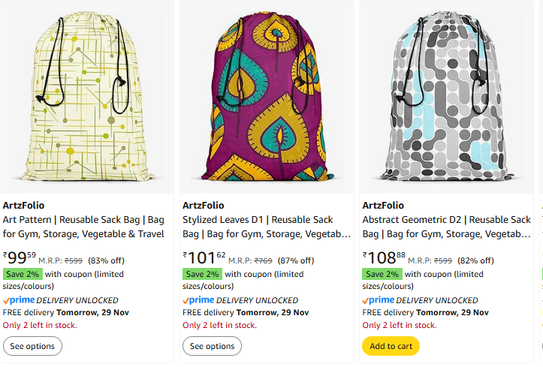
Task: Open the Abstract Geometric D2 product title link
Action: pyautogui.click(x=446, y=227)
